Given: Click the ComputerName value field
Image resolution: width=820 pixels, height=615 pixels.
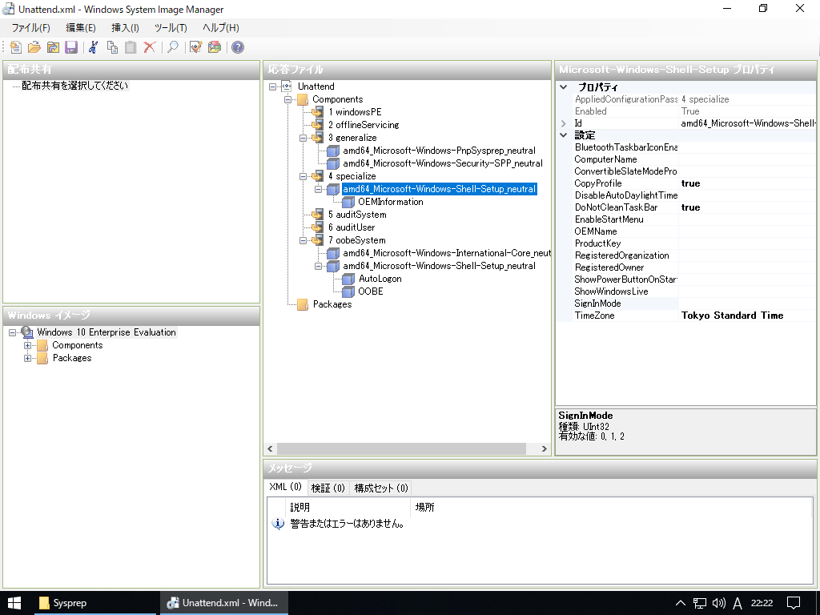Looking at the screenshot, I should [x=747, y=159].
